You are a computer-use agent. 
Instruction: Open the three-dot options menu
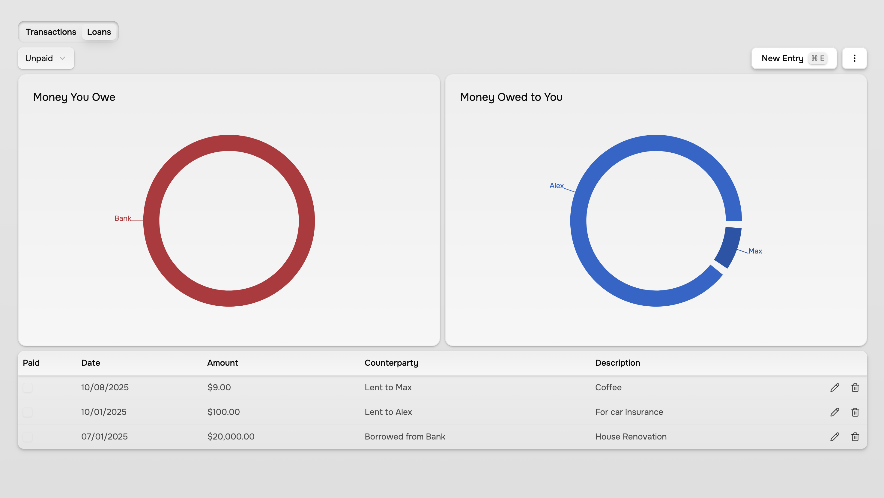855,58
